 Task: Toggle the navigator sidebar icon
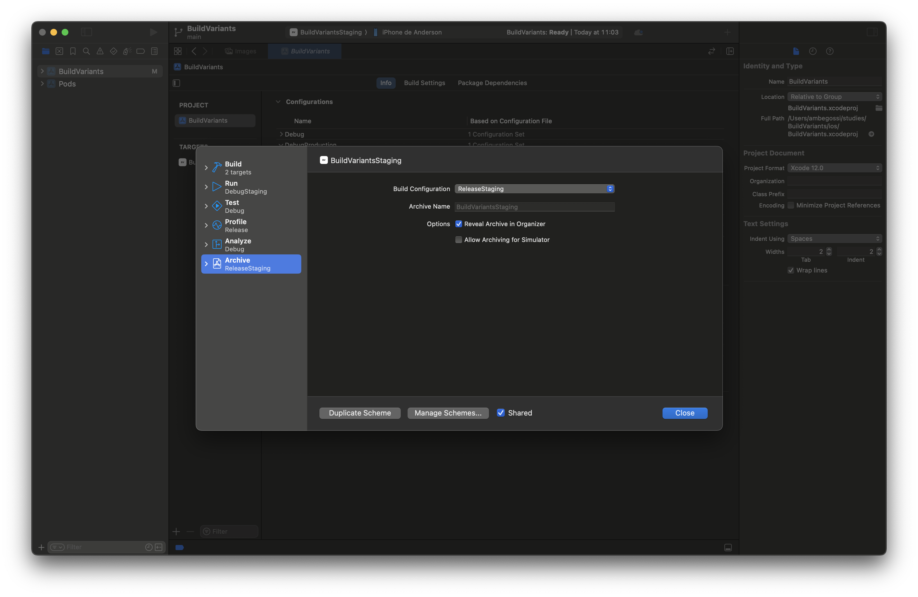(86, 33)
